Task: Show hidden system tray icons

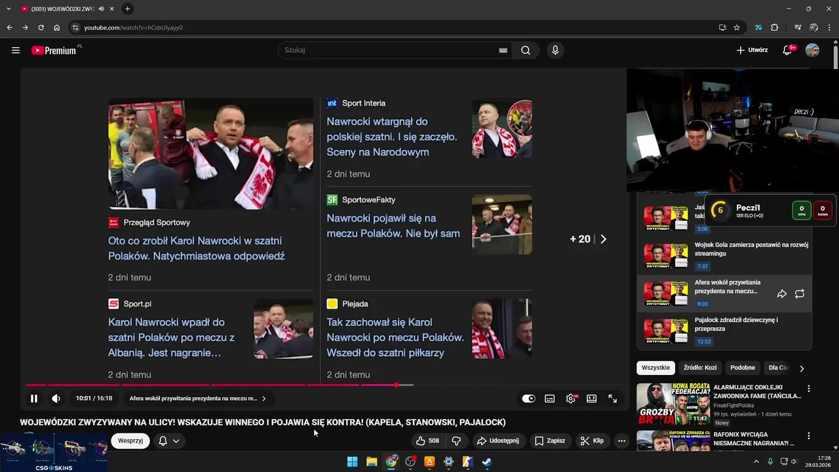Action: click(x=756, y=462)
